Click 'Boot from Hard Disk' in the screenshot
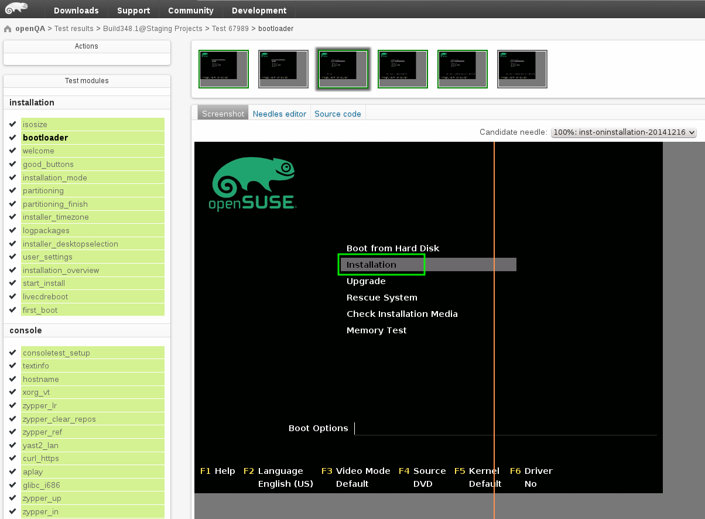Screen dimensions: 705x519 (393, 248)
